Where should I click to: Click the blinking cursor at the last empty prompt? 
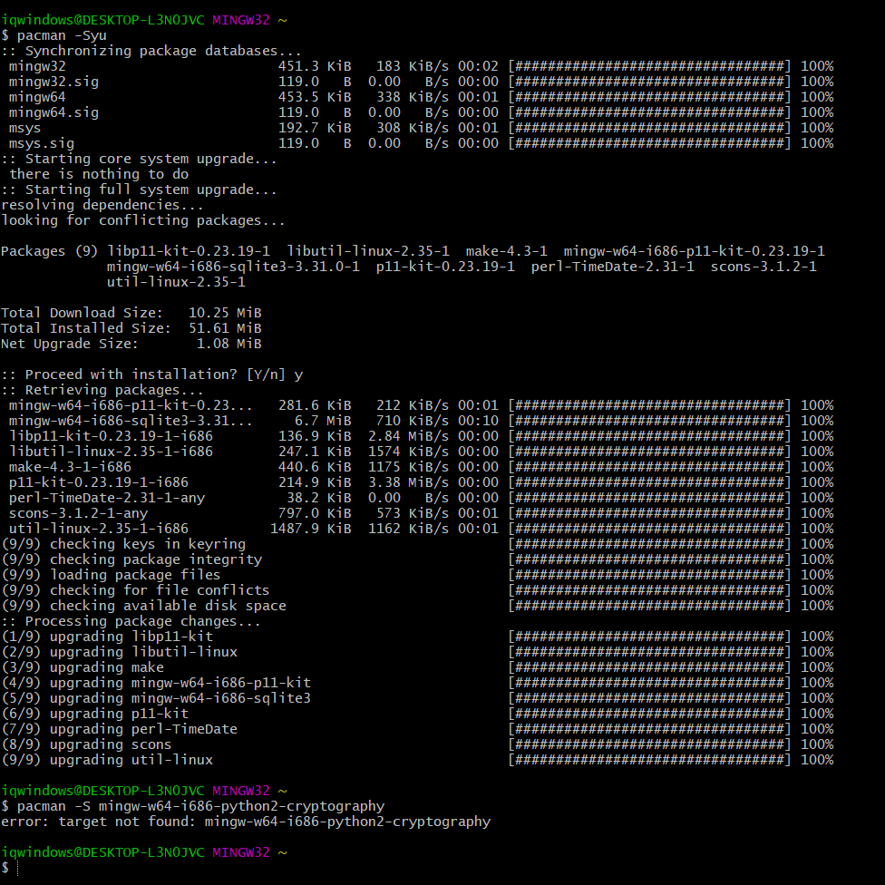pos(19,868)
